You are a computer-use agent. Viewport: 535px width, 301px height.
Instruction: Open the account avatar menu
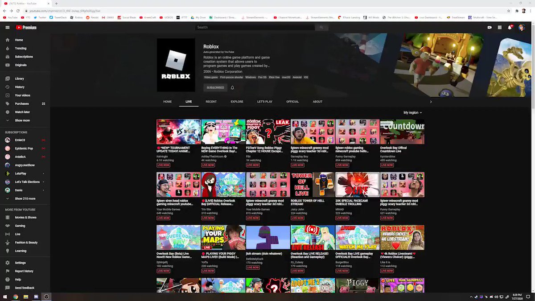(x=522, y=27)
